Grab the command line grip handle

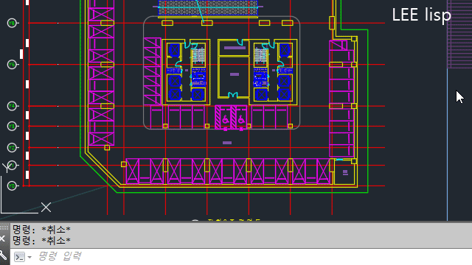point(4,227)
